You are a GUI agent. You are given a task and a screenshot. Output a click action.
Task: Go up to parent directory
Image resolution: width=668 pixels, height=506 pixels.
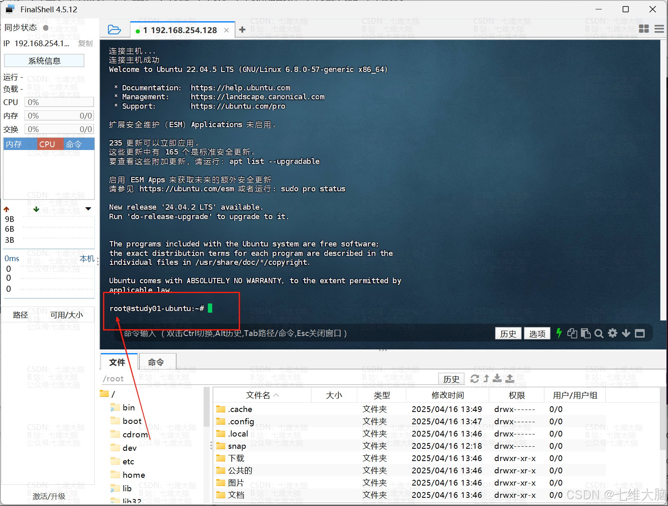(x=486, y=378)
